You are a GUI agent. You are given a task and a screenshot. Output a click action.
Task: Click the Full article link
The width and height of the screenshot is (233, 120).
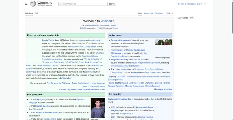(x=66, y=78)
